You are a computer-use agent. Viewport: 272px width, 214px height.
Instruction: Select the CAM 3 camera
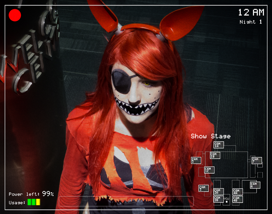click(x=203, y=188)
